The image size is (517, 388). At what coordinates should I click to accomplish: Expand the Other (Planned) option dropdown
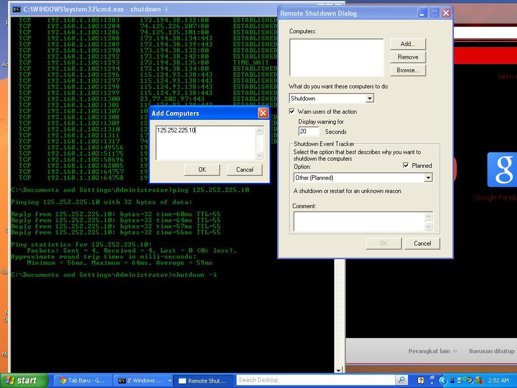tap(428, 177)
